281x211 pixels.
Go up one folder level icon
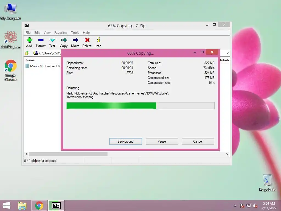(x=27, y=53)
